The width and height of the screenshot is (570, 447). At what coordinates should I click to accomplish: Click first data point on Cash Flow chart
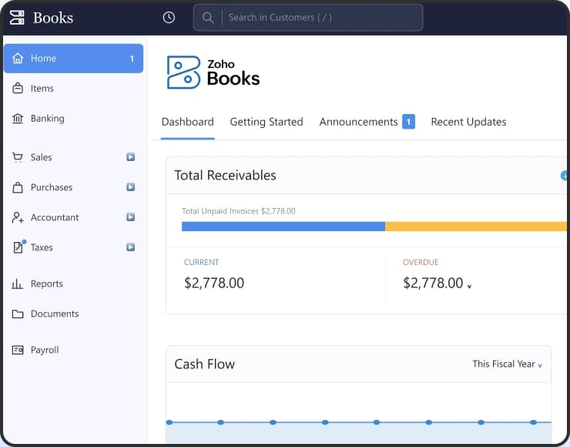tap(169, 422)
